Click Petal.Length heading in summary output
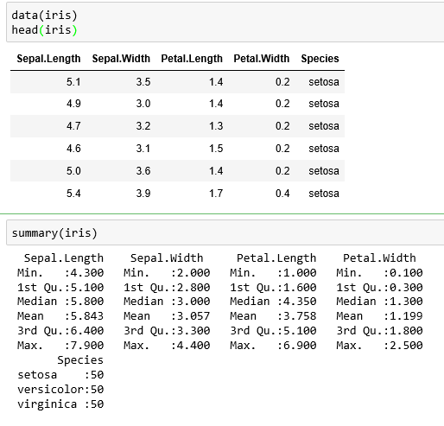 (x=276, y=258)
